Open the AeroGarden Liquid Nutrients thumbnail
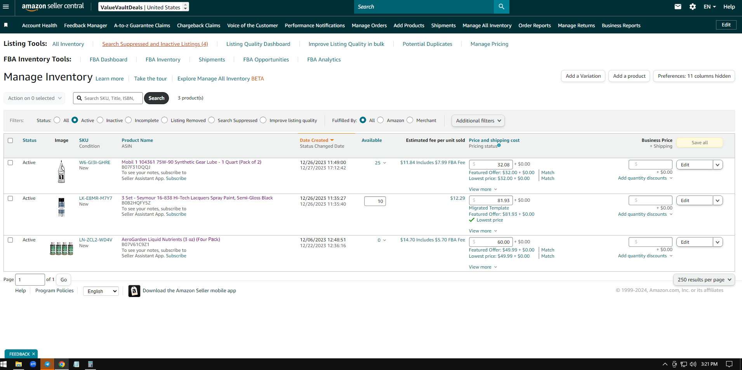The height and width of the screenshot is (370, 742). pyautogui.click(x=61, y=248)
